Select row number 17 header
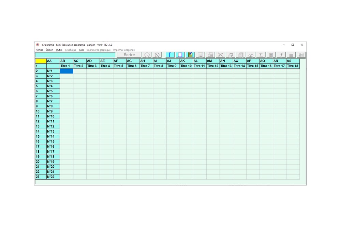The image size is (341, 227). pyautogui.click(x=41, y=147)
